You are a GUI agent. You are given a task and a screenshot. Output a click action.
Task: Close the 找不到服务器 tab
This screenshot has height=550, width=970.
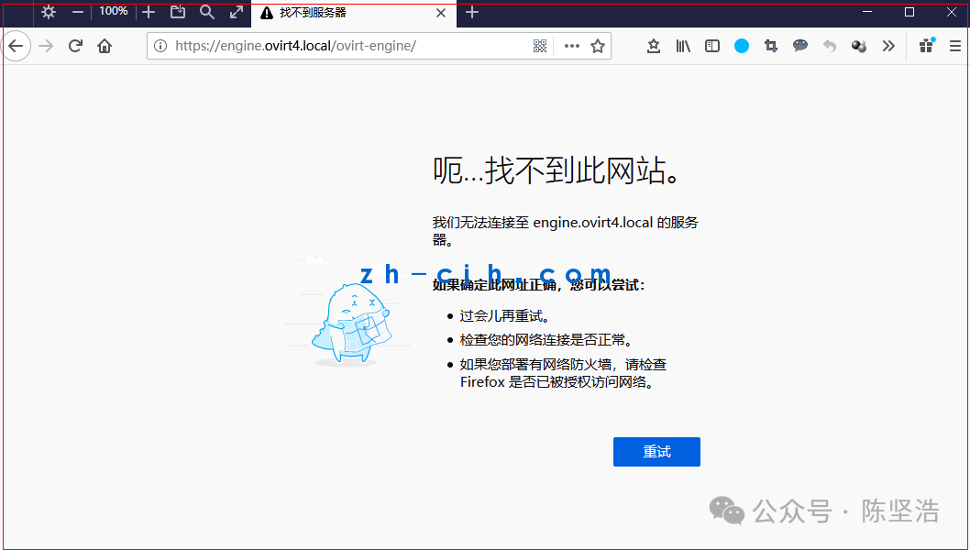click(x=441, y=13)
